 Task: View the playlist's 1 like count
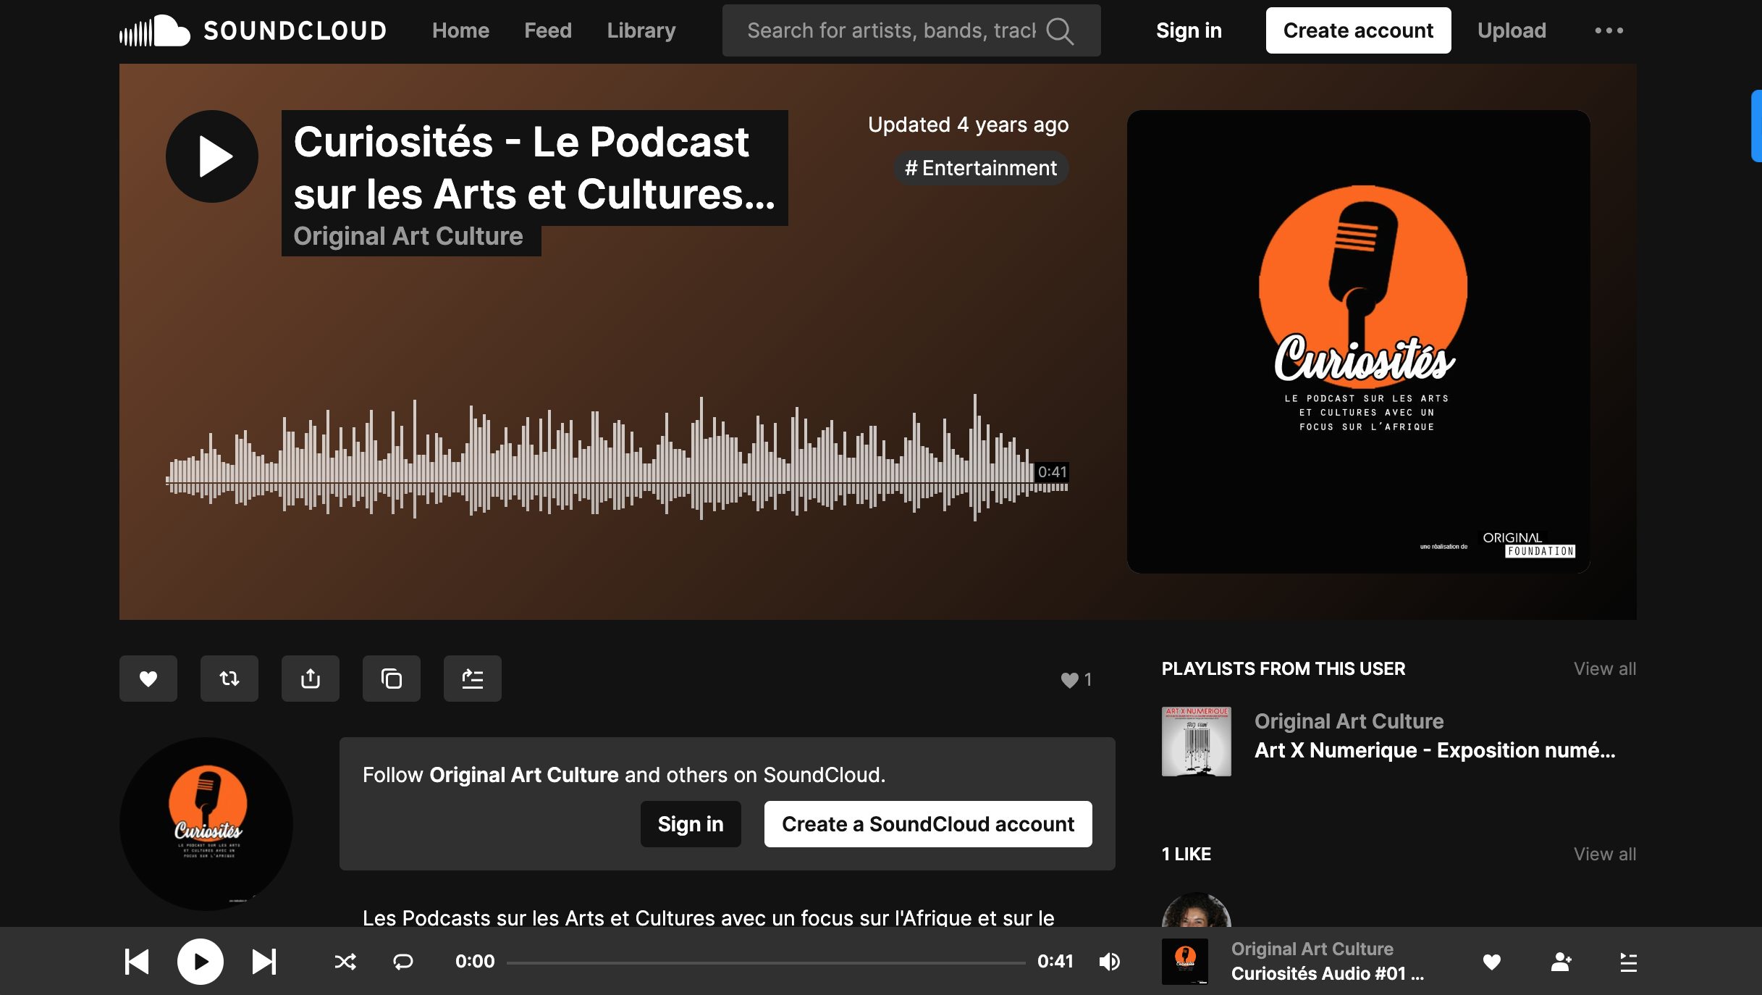coord(1076,680)
